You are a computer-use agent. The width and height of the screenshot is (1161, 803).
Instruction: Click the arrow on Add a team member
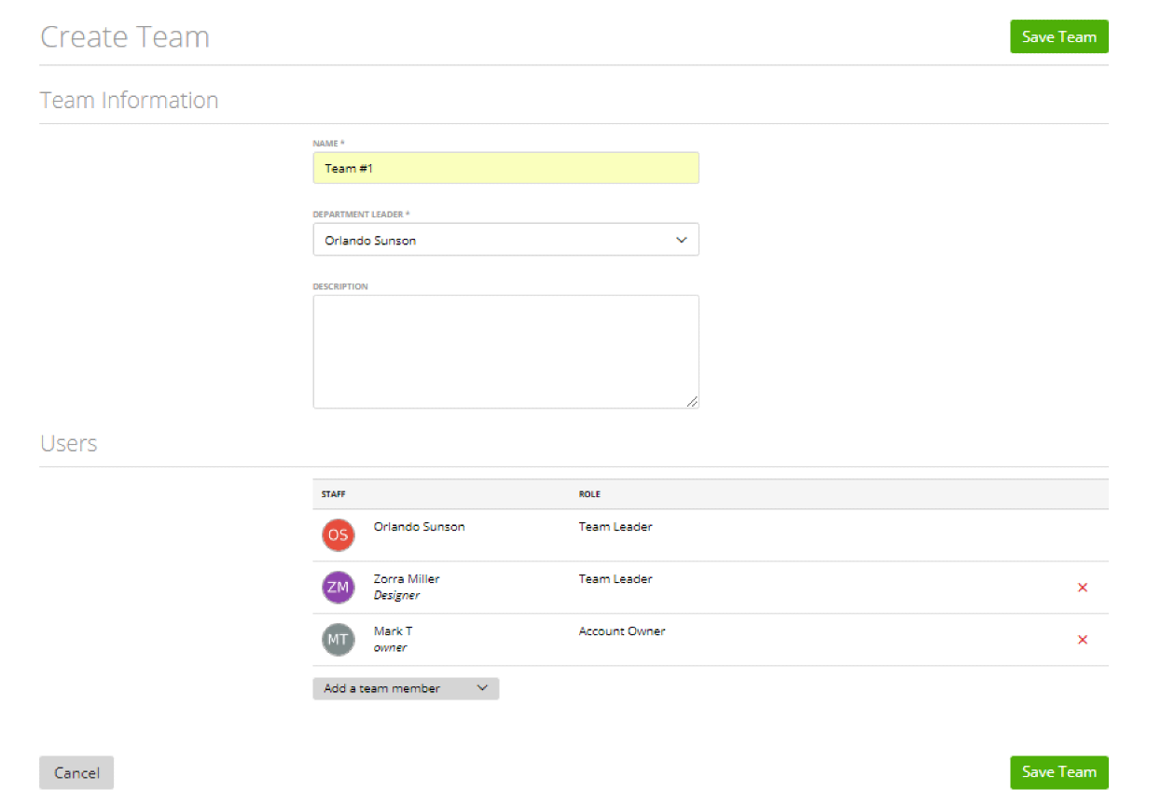pyautogui.click(x=483, y=687)
